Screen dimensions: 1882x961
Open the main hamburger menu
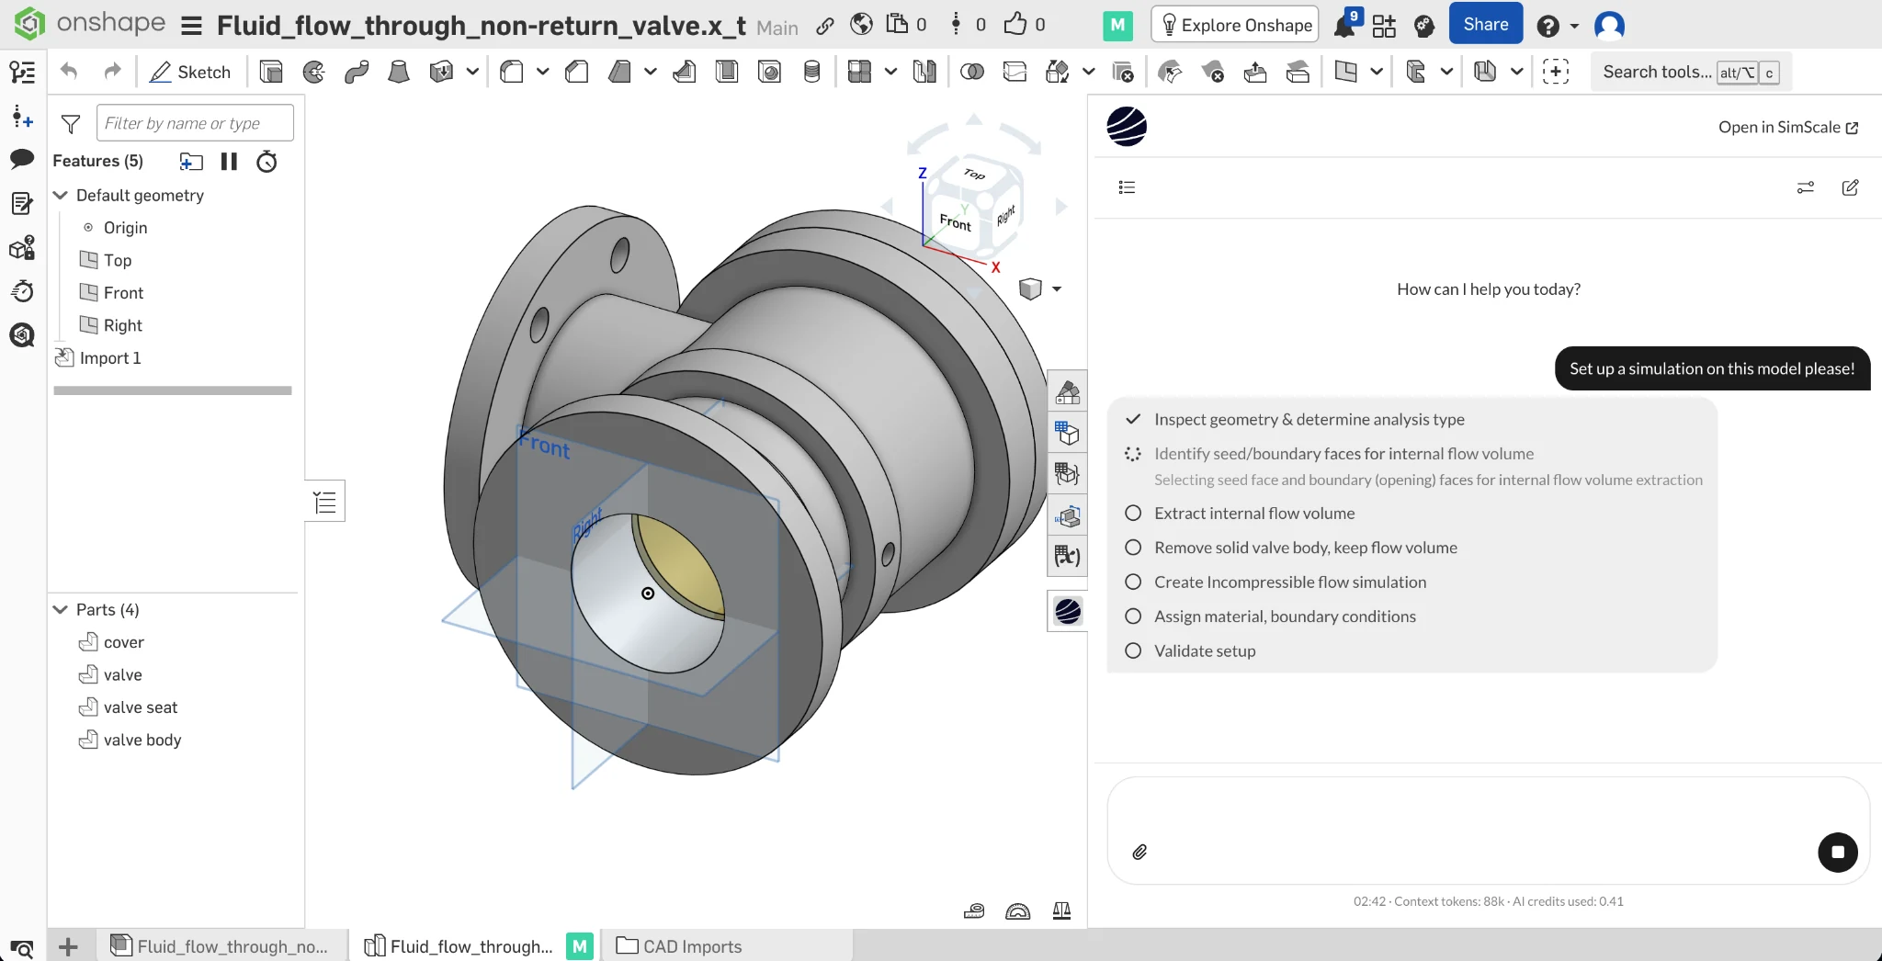point(191,26)
